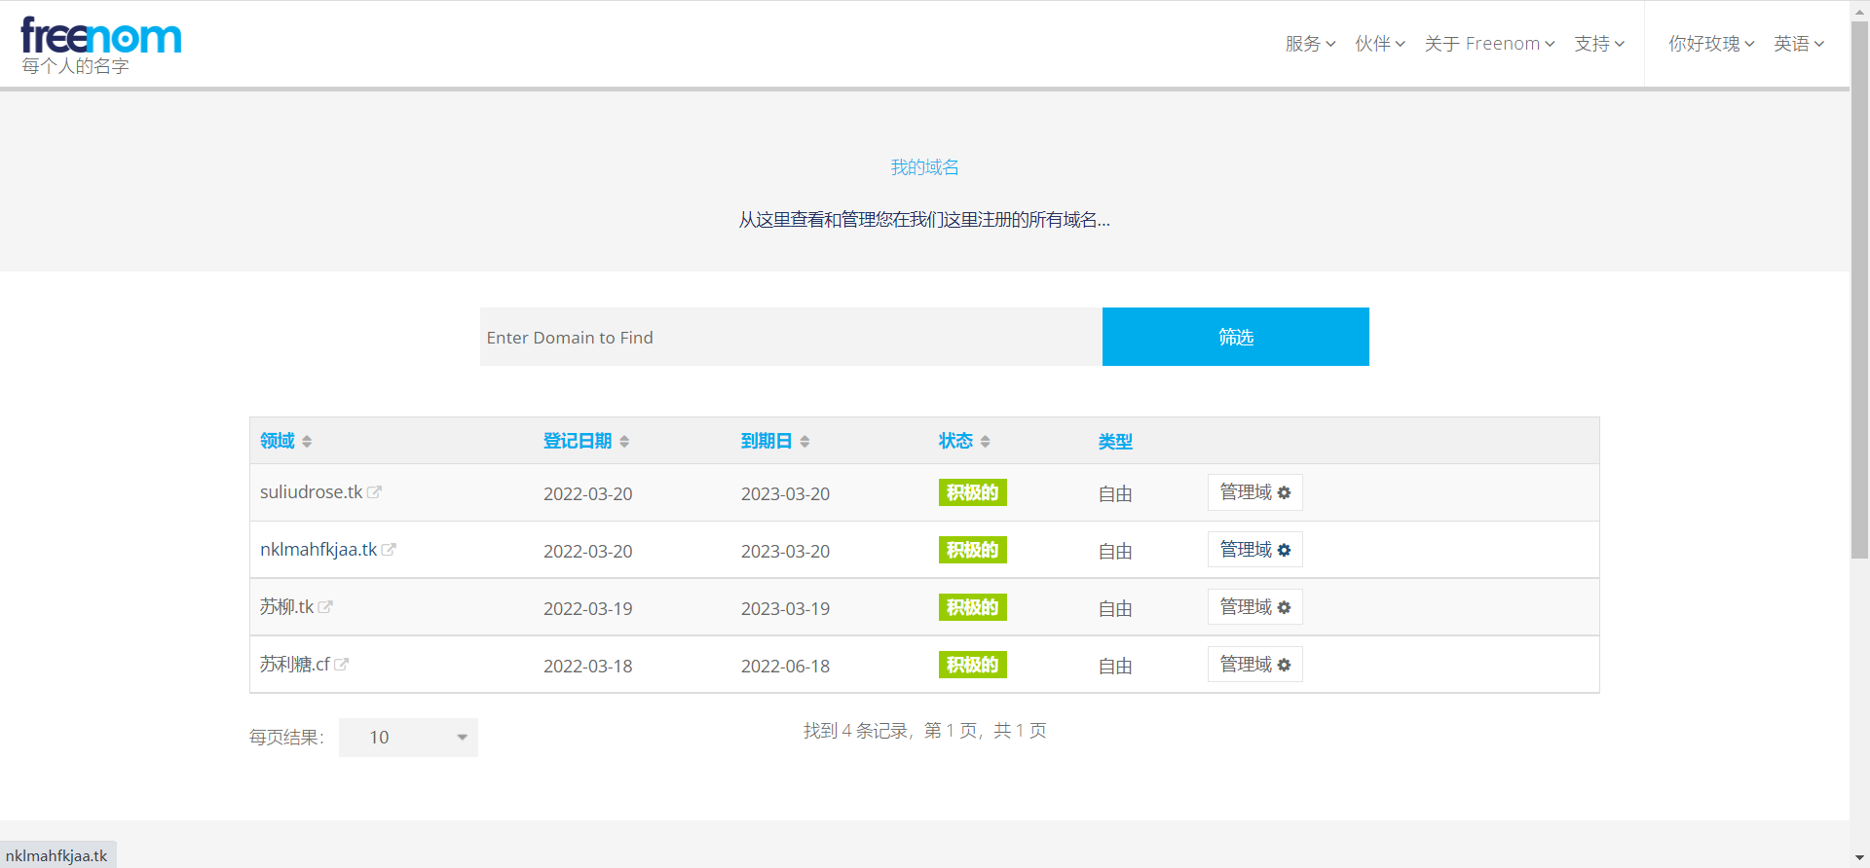Image resolution: width=1870 pixels, height=868 pixels.
Task: Click 登记日期 column header
Action: (x=578, y=441)
